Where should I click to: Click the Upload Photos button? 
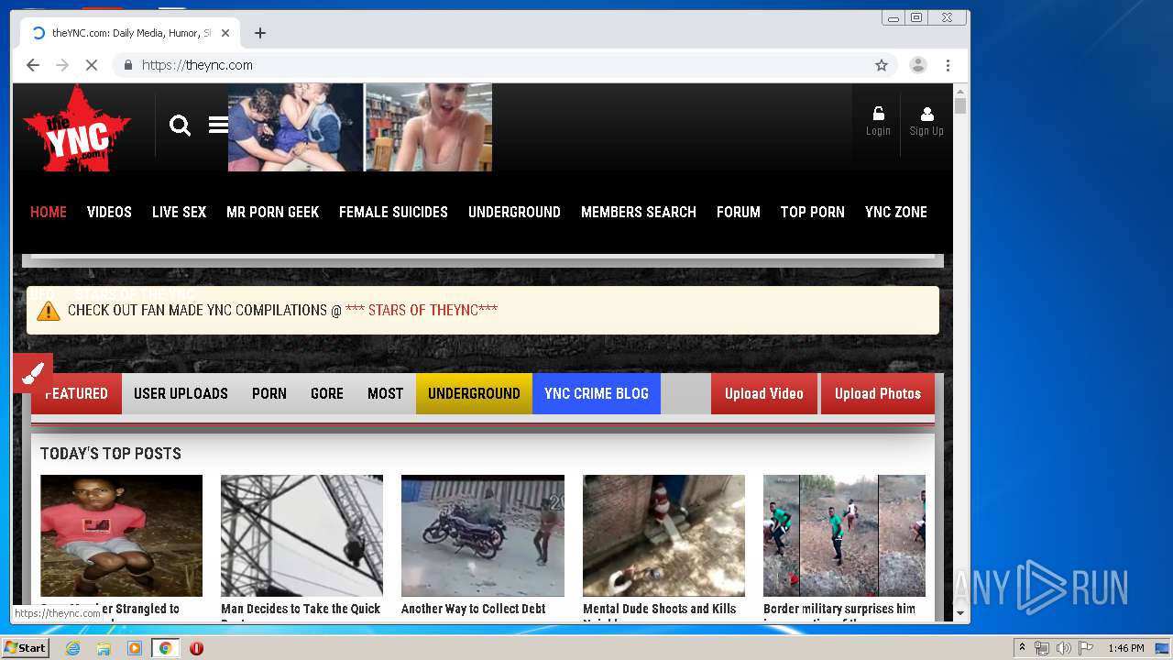(x=878, y=393)
